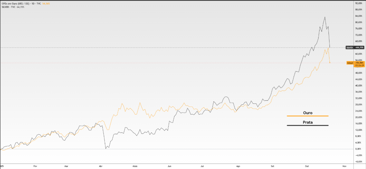366x169 pixels.
Task: Click the gold countdown timer 03:26:29
Action: tap(360, 66)
